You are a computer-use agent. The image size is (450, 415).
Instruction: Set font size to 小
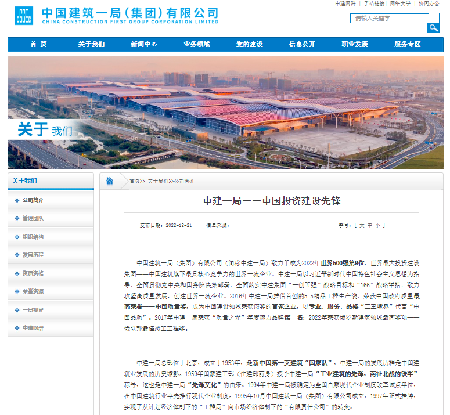(x=377, y=225)
